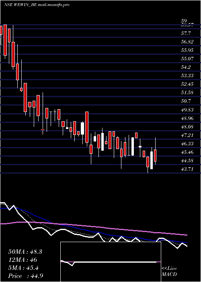Click the 55.95 price axis label
This screenshot has height=282, width=201.
tap(187, 50)
